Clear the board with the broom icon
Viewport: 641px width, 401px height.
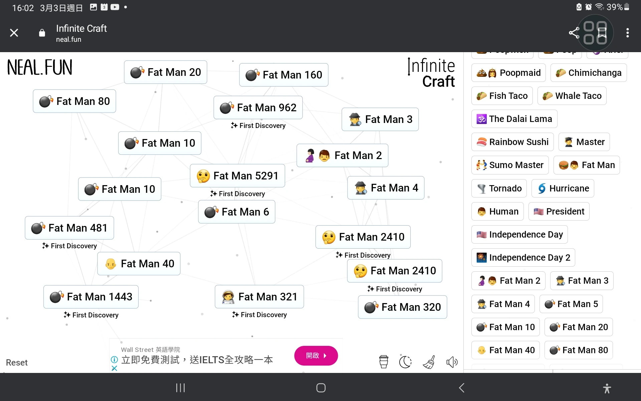click(429, 362)
